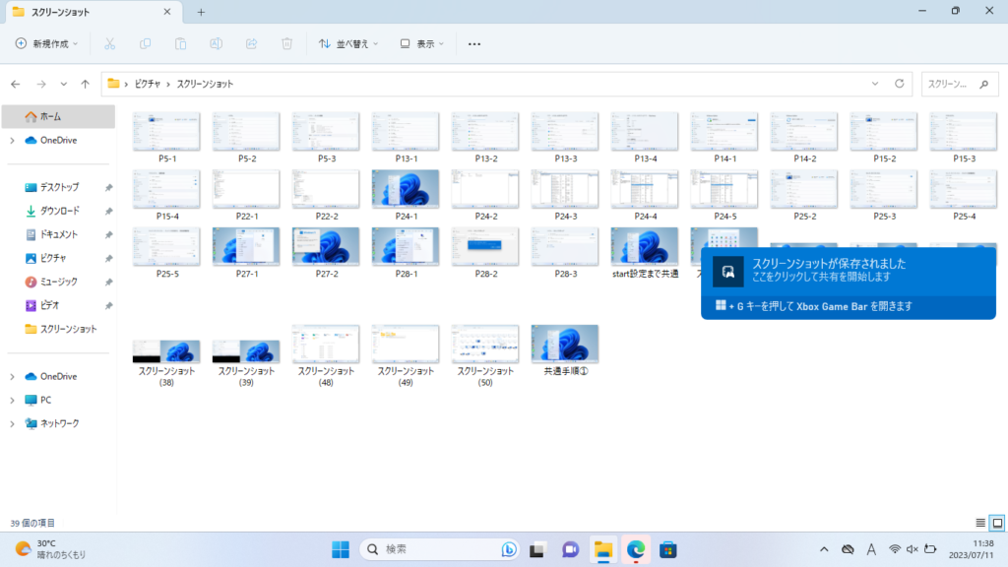Click the delete trash can icon
The image size is (1008, 567).
(286, 43)
